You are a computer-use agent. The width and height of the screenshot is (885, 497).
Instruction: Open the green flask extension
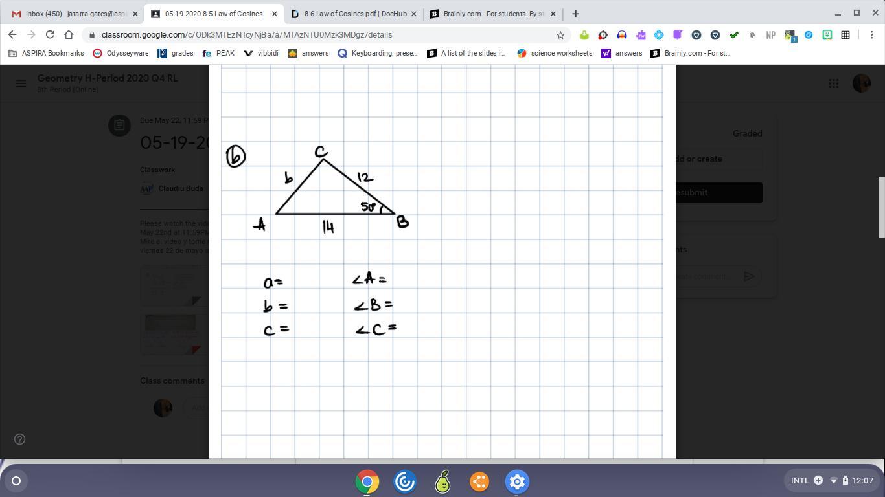coord(584,35)
